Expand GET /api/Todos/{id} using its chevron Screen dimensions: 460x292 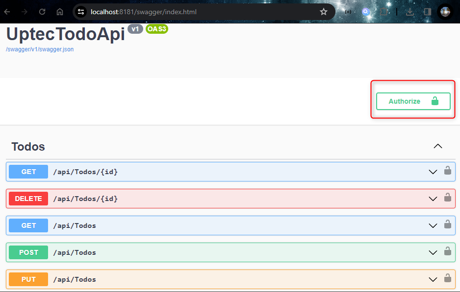pyautogui.click(x=433, y=172)
